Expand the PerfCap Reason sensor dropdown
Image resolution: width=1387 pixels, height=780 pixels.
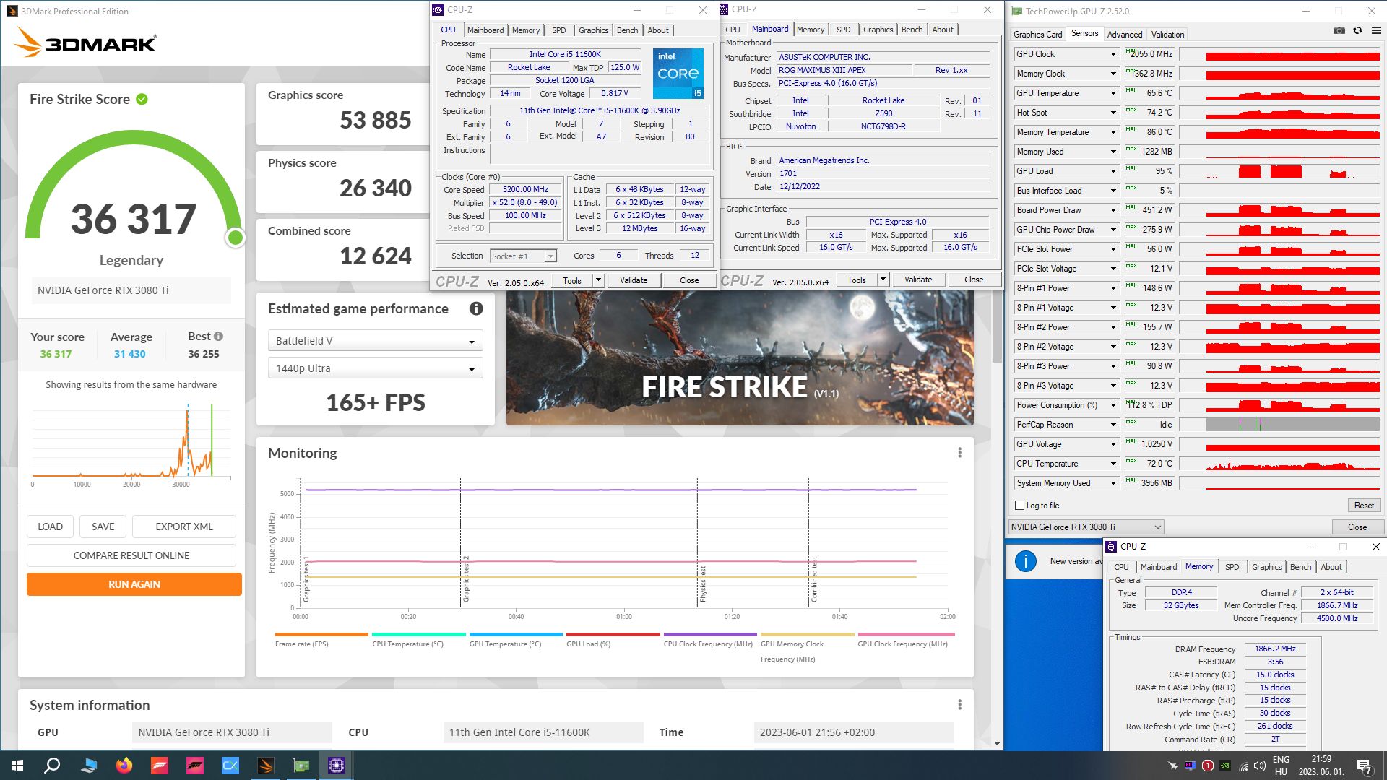(x=1113, y=425)
